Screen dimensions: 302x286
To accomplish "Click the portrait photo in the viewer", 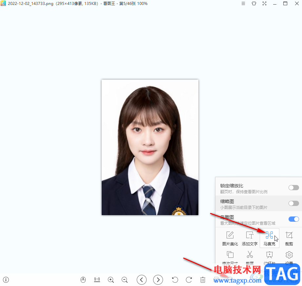I will 150,147.
